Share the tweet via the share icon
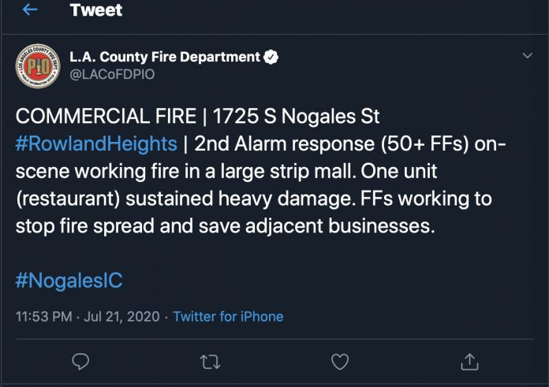This screenshot has width=549, height=387. click(469, 362)
